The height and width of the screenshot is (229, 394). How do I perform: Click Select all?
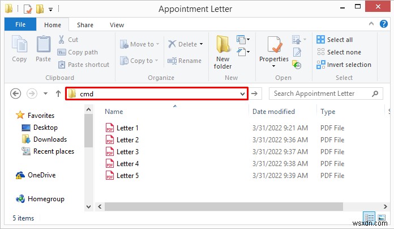335,40
